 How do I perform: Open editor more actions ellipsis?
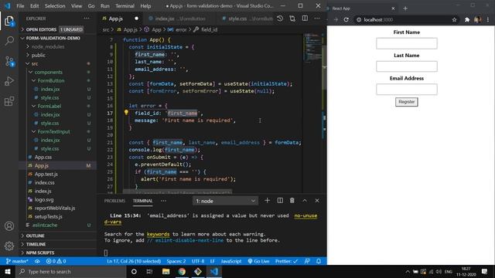tap(317, 19)
